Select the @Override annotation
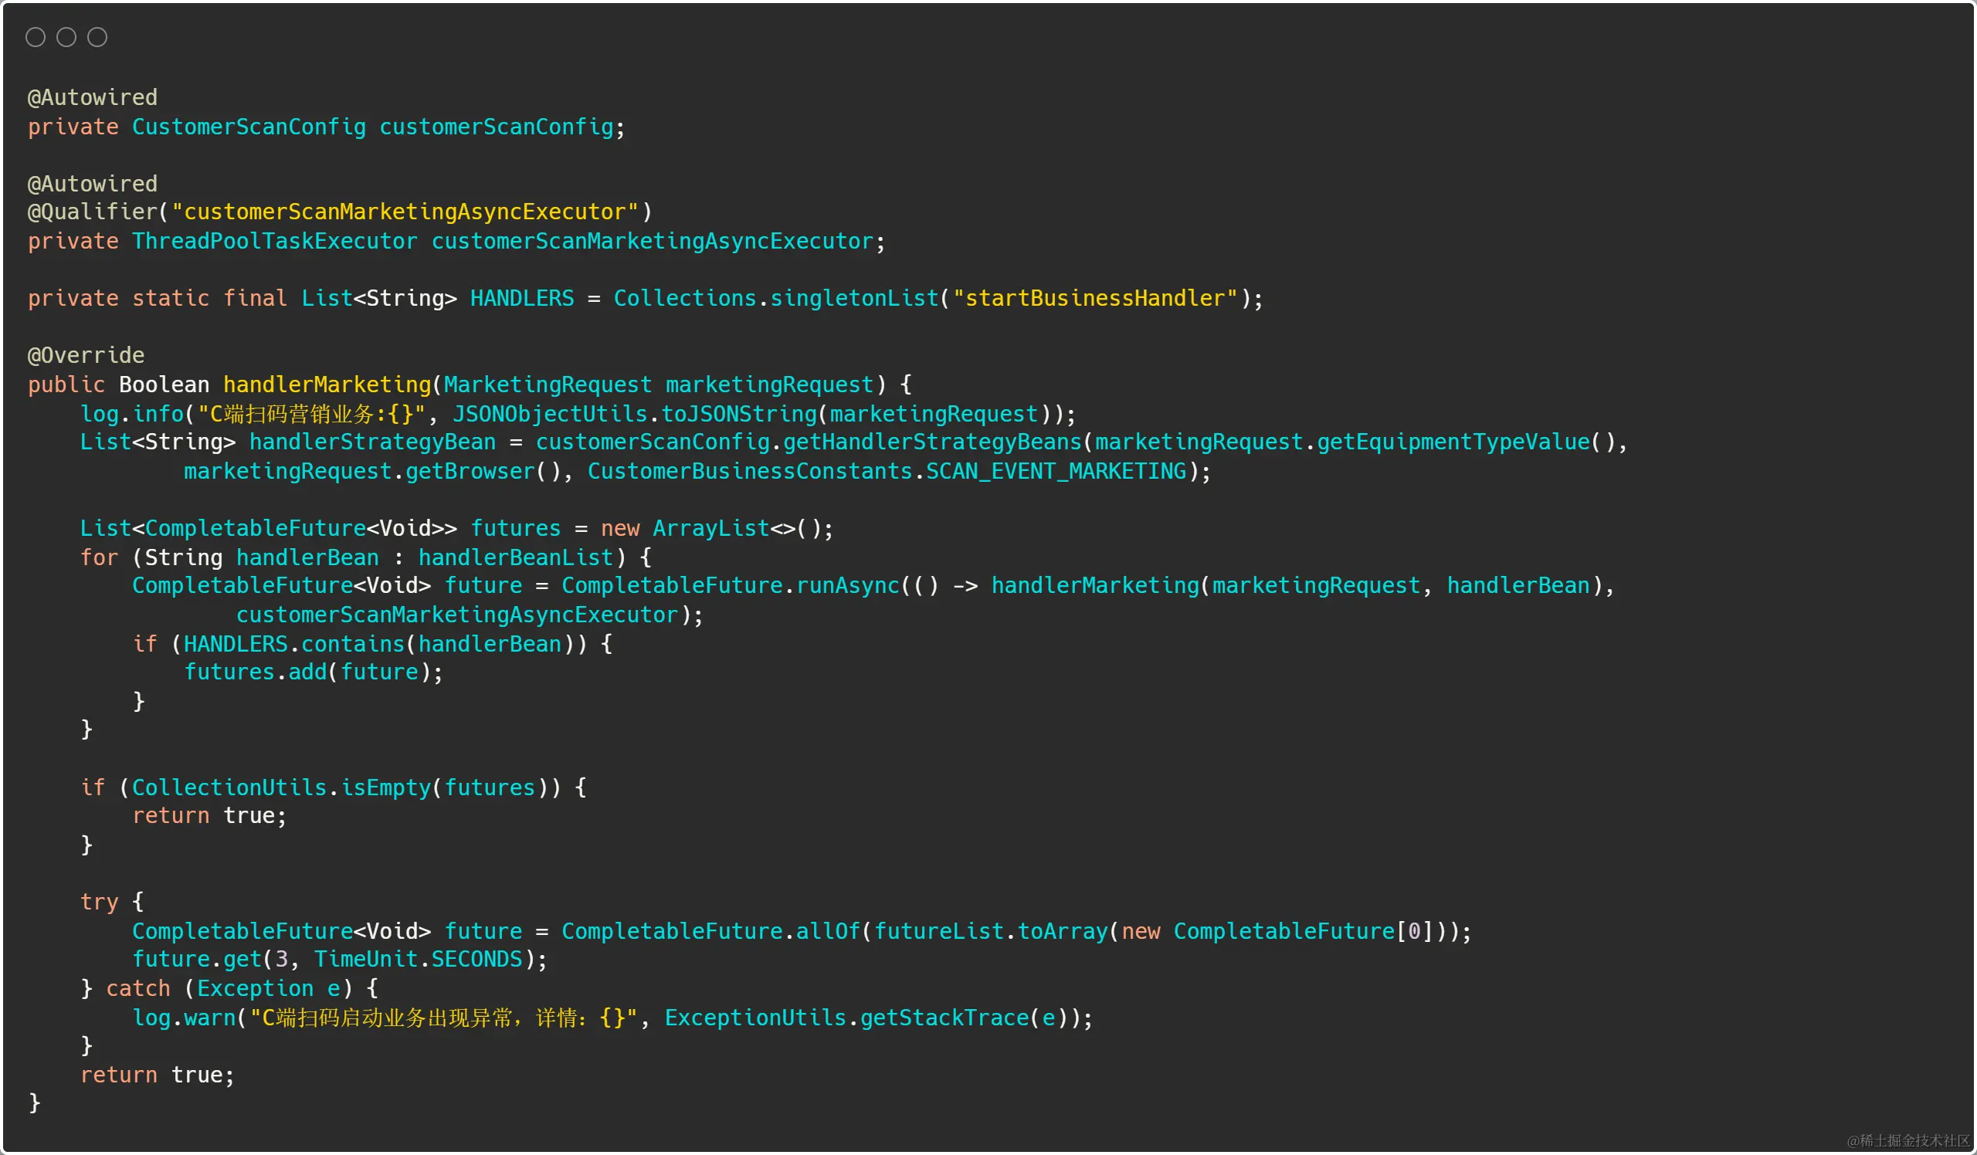This screenshot has width=1977, height=1155. tap(85, 354)
